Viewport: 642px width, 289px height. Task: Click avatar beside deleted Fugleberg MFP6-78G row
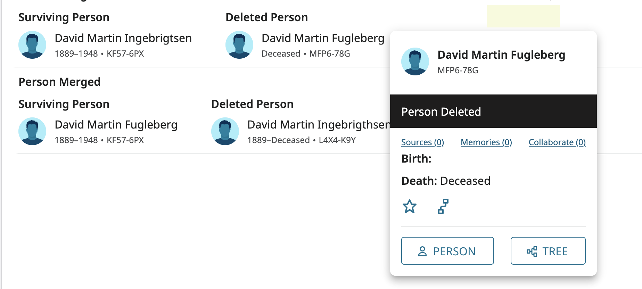(x=239, y=45)
